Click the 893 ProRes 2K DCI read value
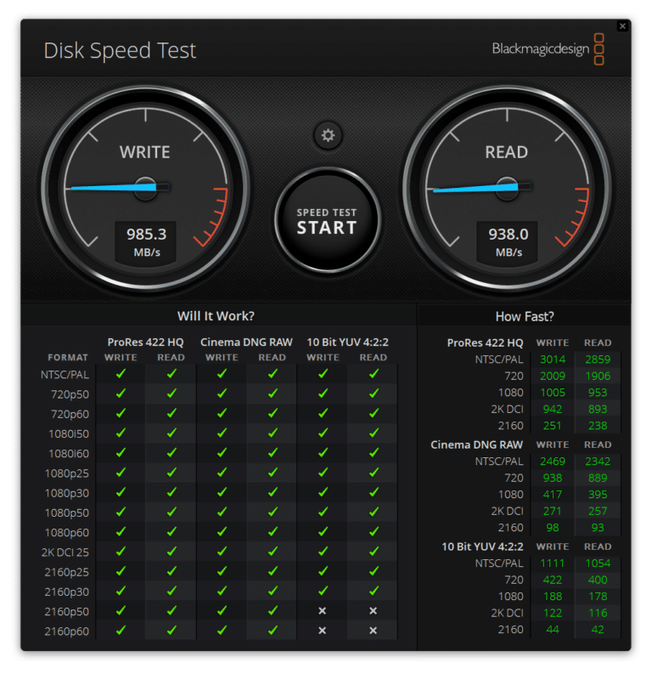The image size is (652, 674). pyautogui.click(x=598, y=409)
